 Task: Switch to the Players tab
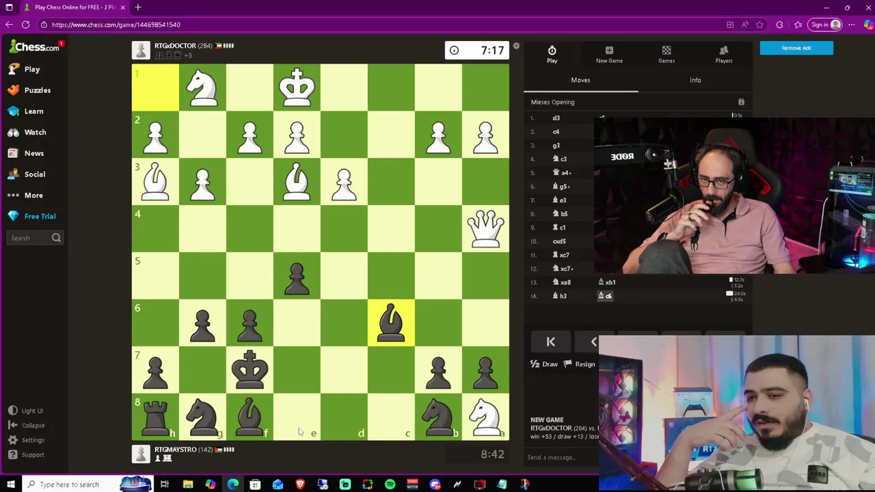coord(724,55)
